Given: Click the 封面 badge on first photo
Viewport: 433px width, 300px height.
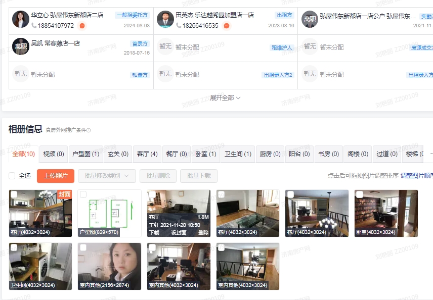Looking at the screenshot, I should [64, 194].
